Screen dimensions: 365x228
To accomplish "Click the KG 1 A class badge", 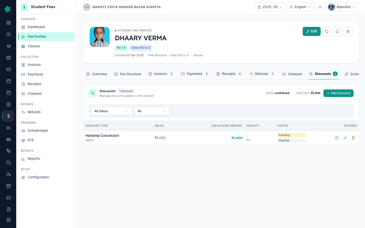I will pyautogui.click(x=121, y=48).
